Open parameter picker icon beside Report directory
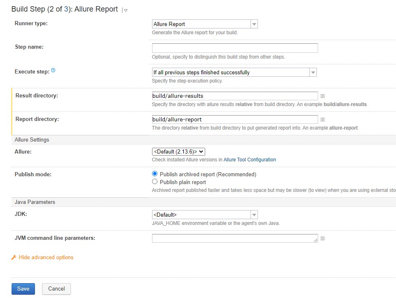 (x=323, y=119)
